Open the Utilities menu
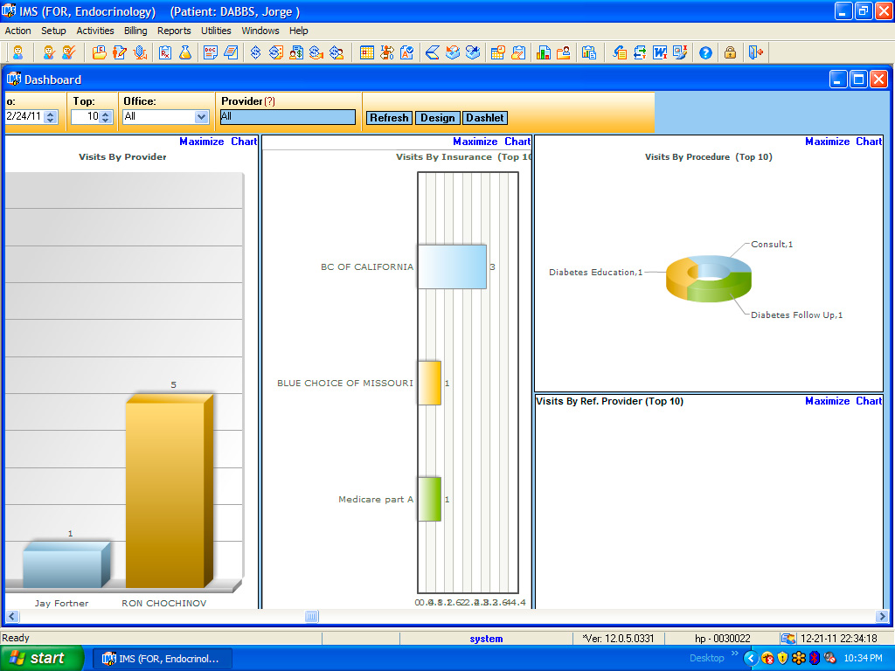895x671 pixels. pyautogui.click(x=217, y=31)
